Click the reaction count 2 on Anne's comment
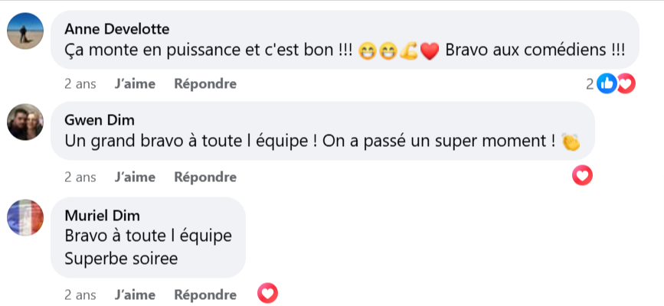The width and height of the screenshot is (664, 306). pos(590,84)
